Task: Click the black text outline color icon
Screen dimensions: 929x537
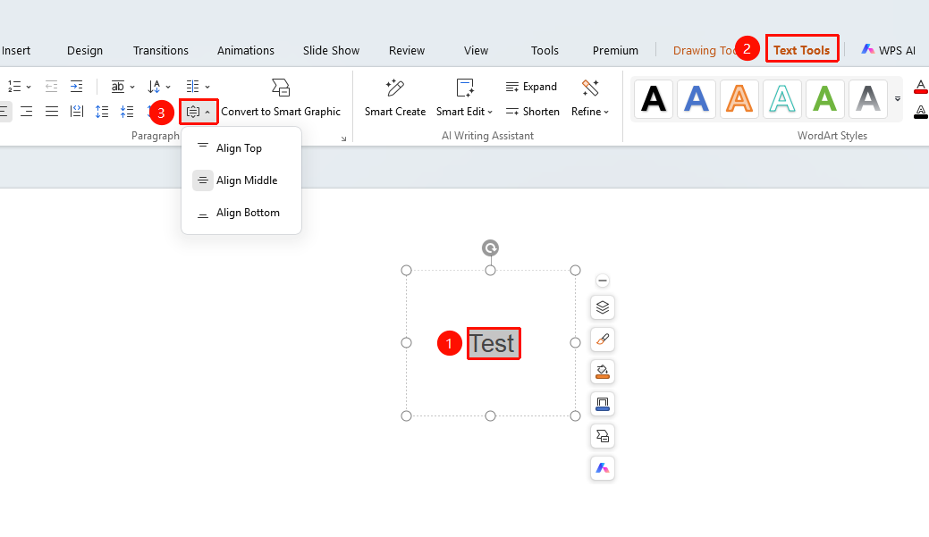Action: [921, 112]
